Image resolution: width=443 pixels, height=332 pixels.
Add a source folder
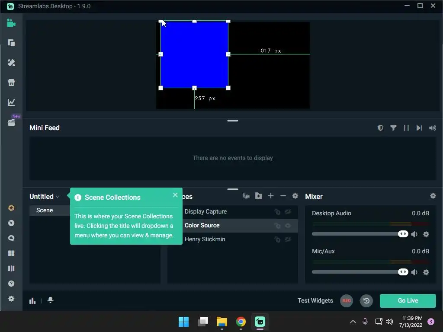[x=258, y=196]
